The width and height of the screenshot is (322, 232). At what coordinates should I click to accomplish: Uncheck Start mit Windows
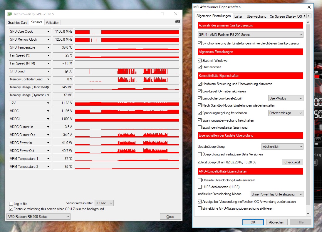pyautogui.click(x=199, y=61)
